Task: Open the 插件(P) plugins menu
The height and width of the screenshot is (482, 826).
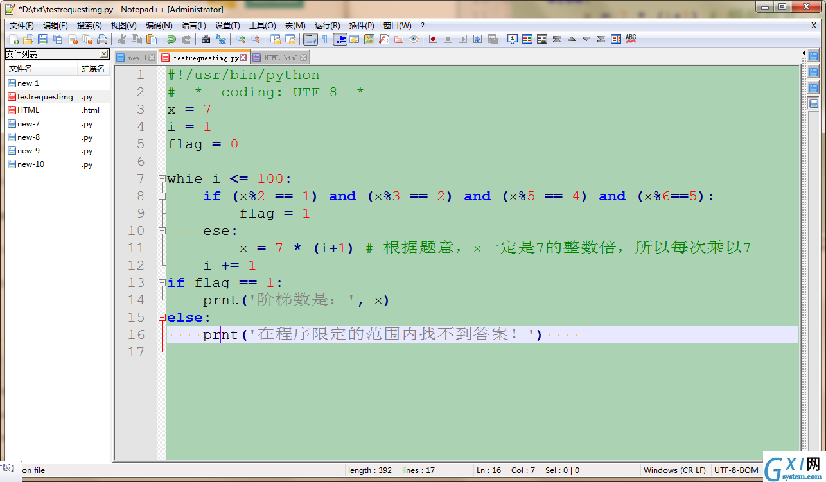Action: 362,25
